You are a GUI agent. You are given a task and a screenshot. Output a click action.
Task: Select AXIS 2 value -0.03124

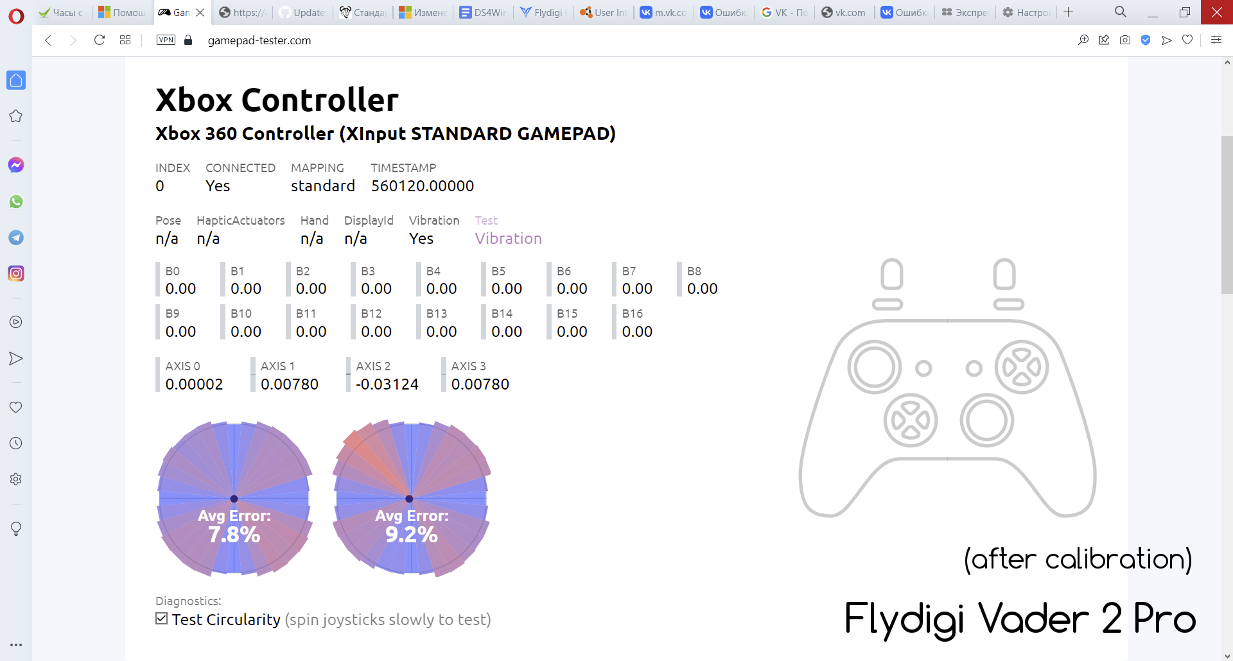coord(387,384)
